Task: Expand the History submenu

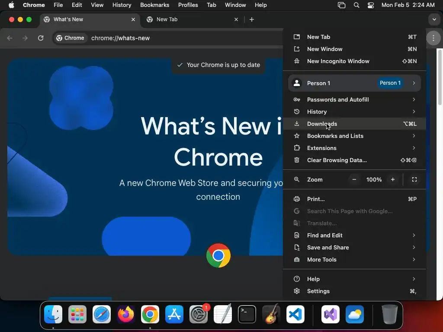Action: 355,112
